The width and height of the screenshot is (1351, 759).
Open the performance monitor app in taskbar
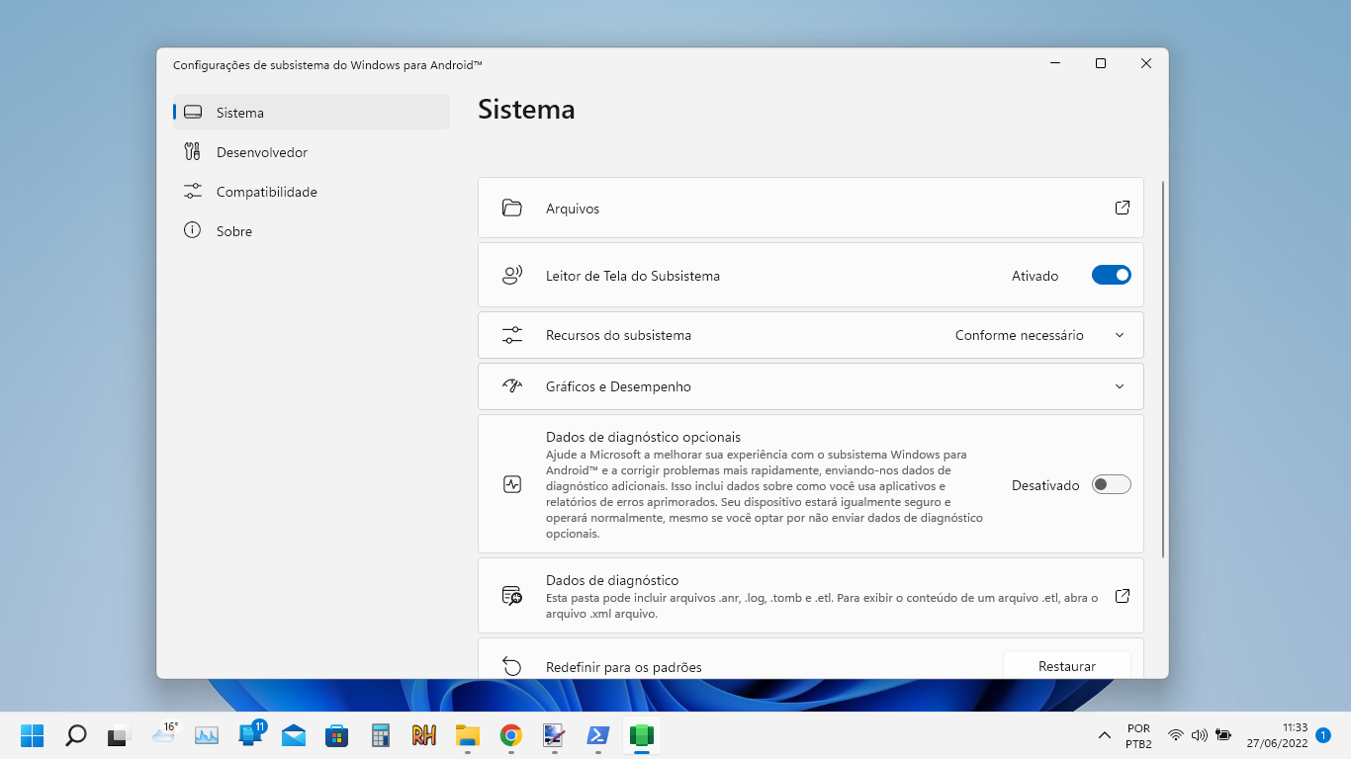[207, 735]
